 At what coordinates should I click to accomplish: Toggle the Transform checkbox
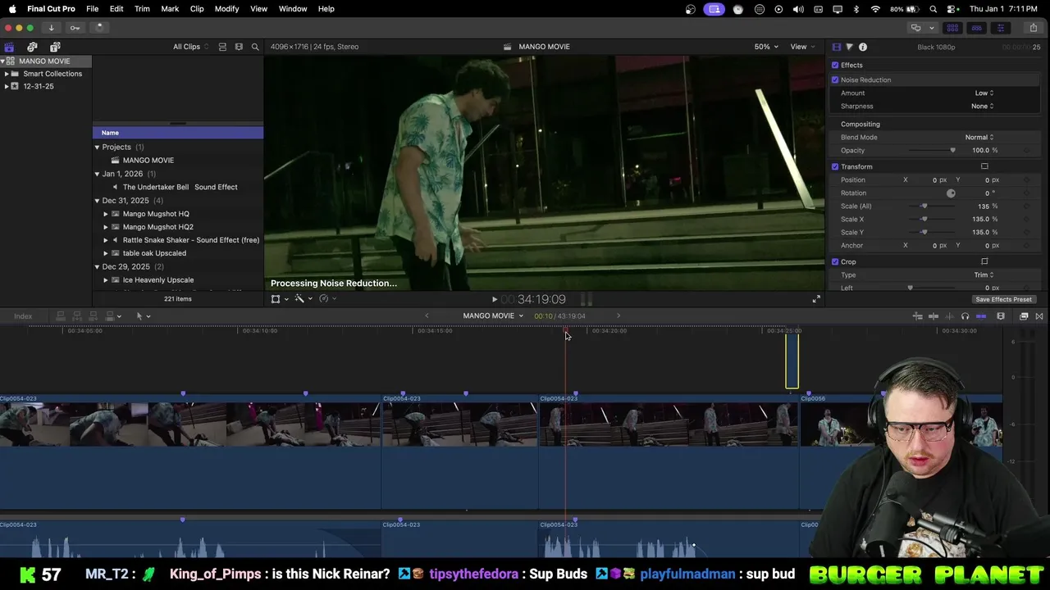[835, 167]
